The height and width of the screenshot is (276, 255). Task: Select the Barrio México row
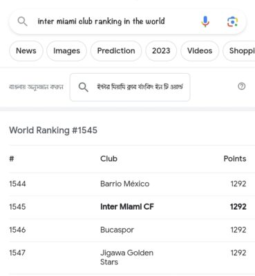[x=128, y=184]
